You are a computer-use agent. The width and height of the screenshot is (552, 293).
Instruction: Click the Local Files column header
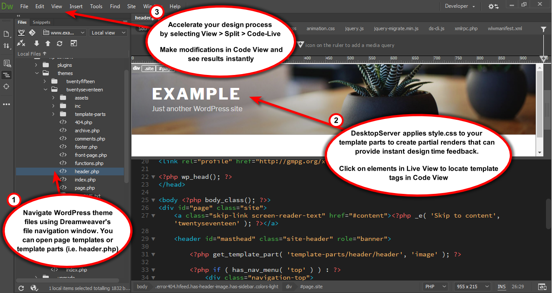(x=32, y=54)
